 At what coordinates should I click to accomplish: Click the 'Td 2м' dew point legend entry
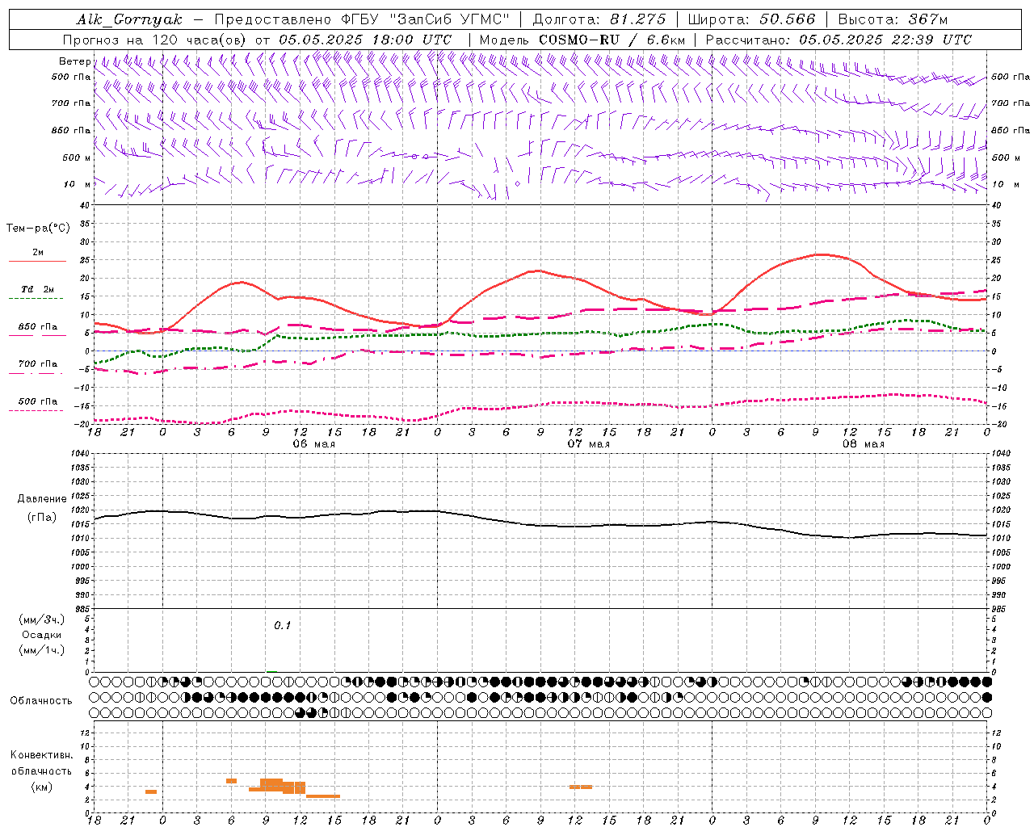click(38, 289)
